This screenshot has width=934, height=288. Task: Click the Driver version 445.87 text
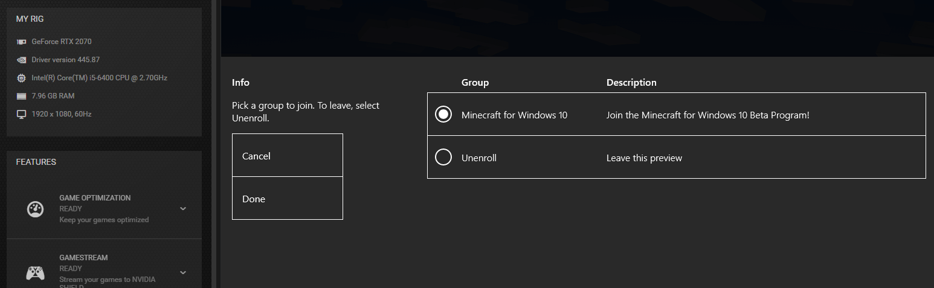[x=66, y=60]
